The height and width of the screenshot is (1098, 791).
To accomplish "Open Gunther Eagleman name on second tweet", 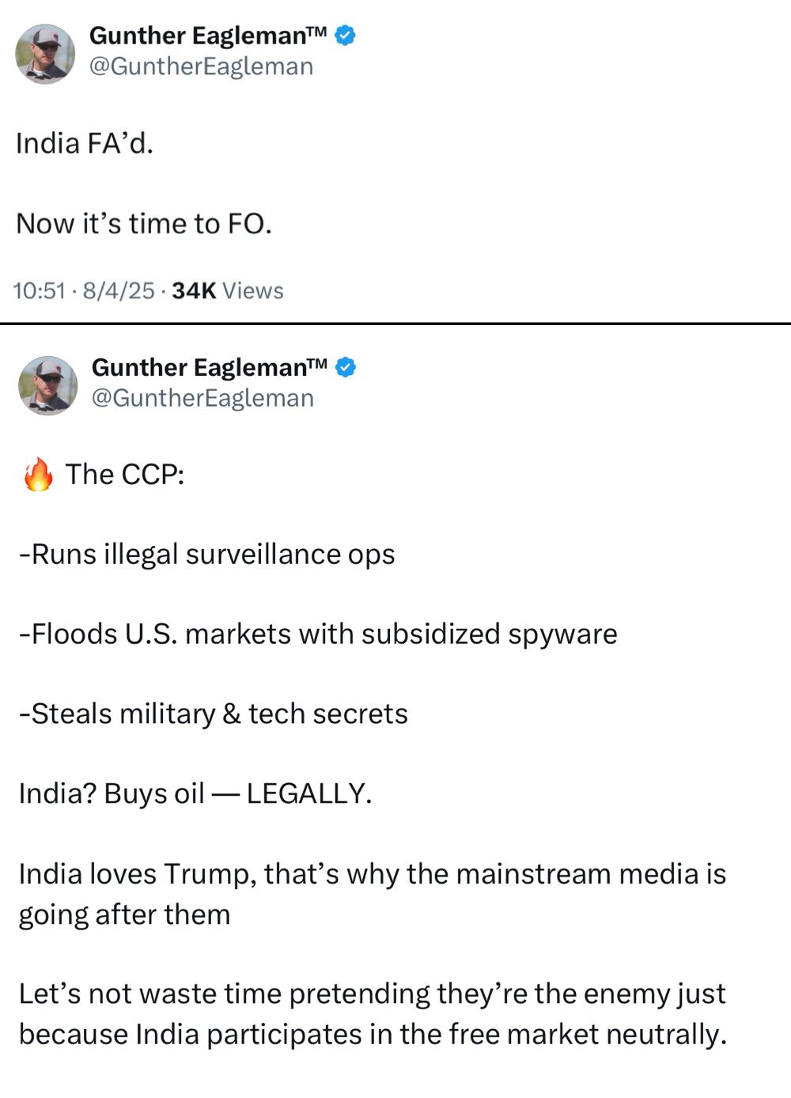I will (x=210, y=368).
